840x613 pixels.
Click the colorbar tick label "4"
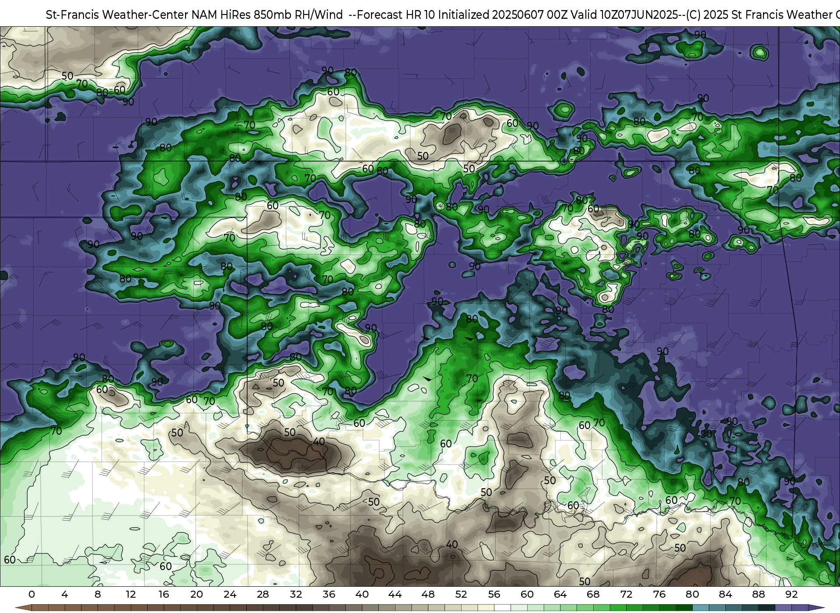65,594
